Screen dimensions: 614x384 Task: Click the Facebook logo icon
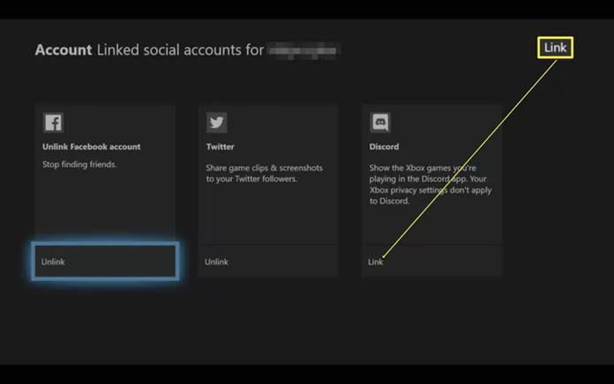(x=53, y=122)
